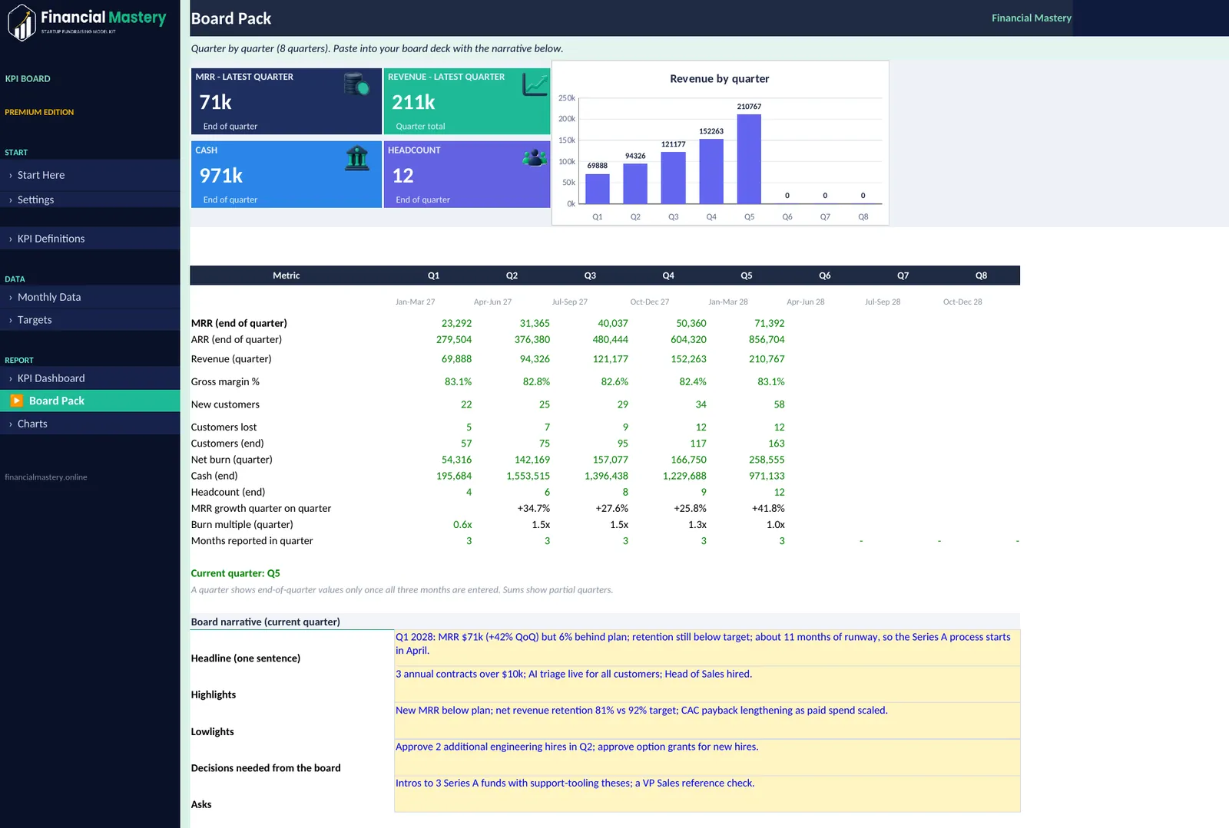Click the chevron before Monthly Data
This screenshot has height=828, width=1229.
(10, 298)
